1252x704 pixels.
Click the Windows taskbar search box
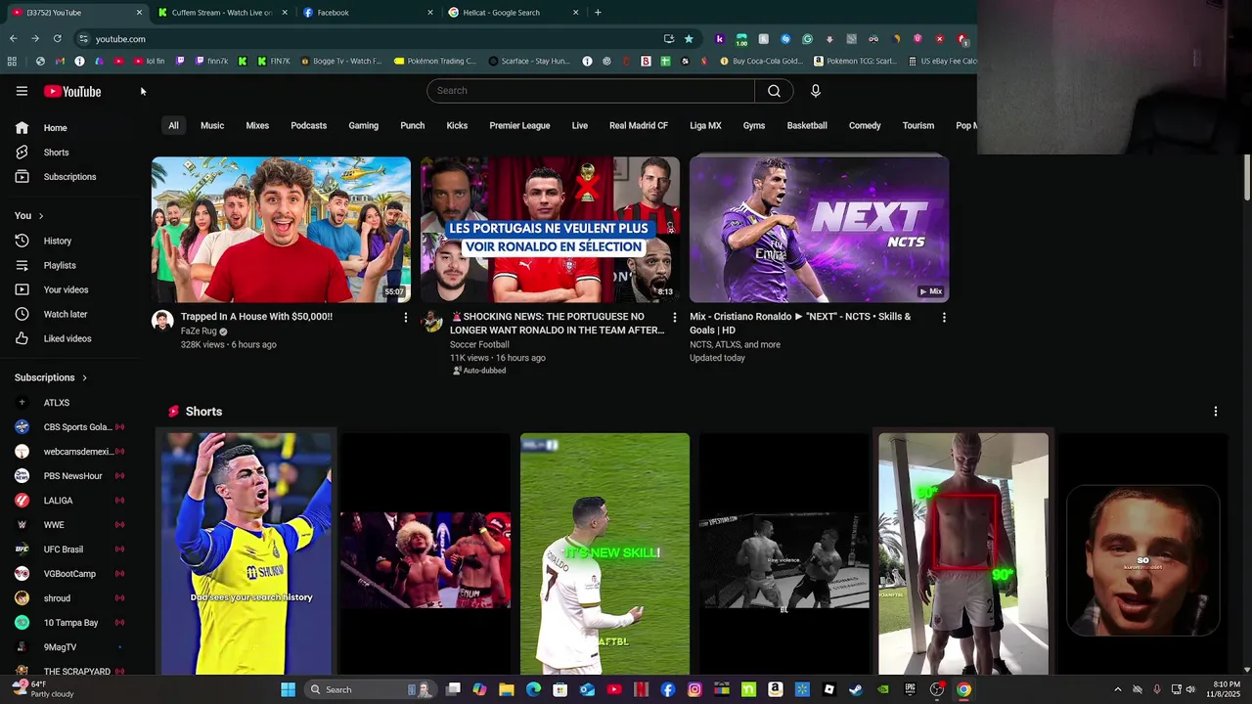coord(370,689)
